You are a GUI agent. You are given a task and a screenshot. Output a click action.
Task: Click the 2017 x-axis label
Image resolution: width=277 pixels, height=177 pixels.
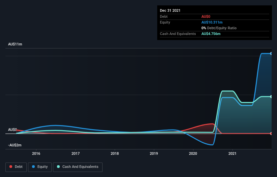pos(76,153)
